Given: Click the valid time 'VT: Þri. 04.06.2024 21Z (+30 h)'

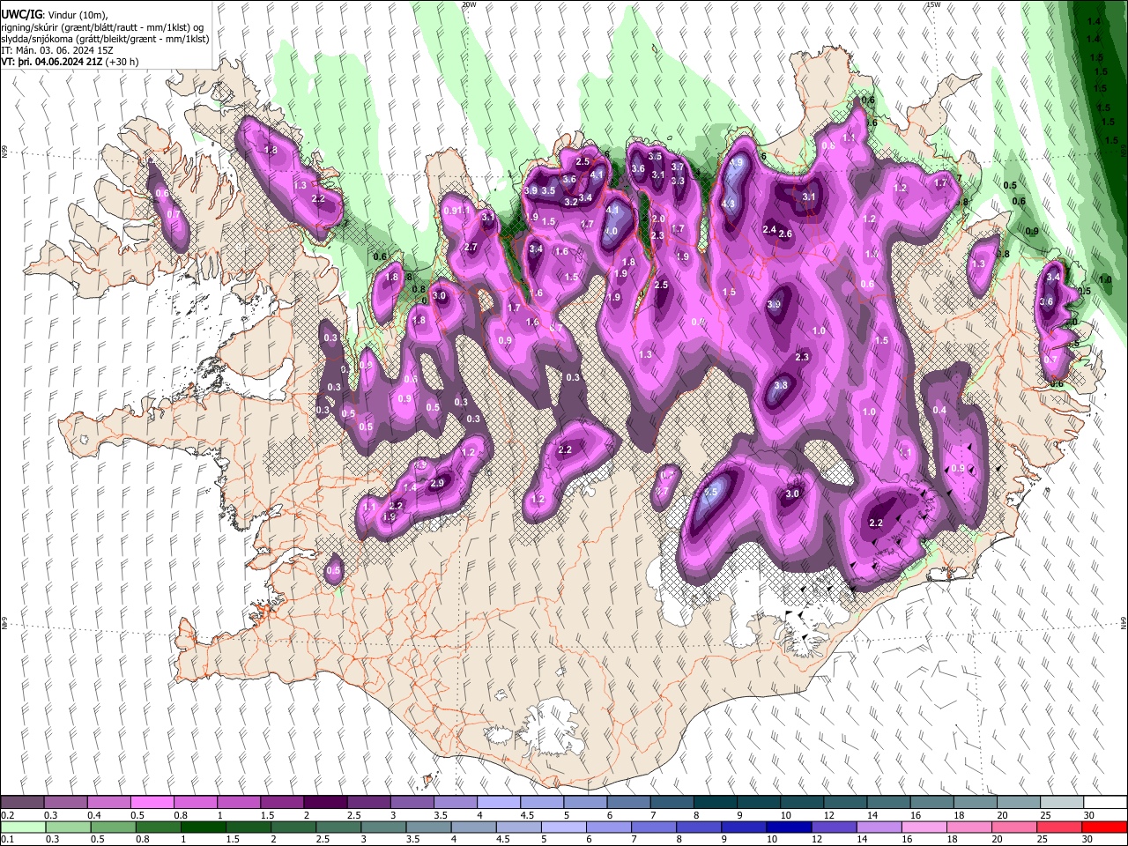Looking at the screenshot, I should [x=70, y=62].
